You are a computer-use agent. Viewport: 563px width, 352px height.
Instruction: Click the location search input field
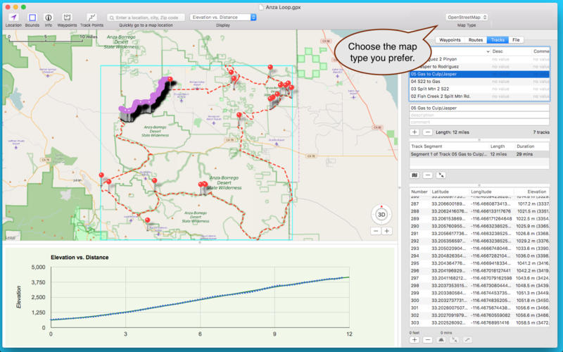[146, 17]
